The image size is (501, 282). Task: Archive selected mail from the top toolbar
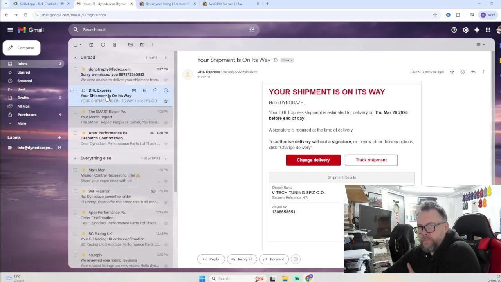click(91, 45)
